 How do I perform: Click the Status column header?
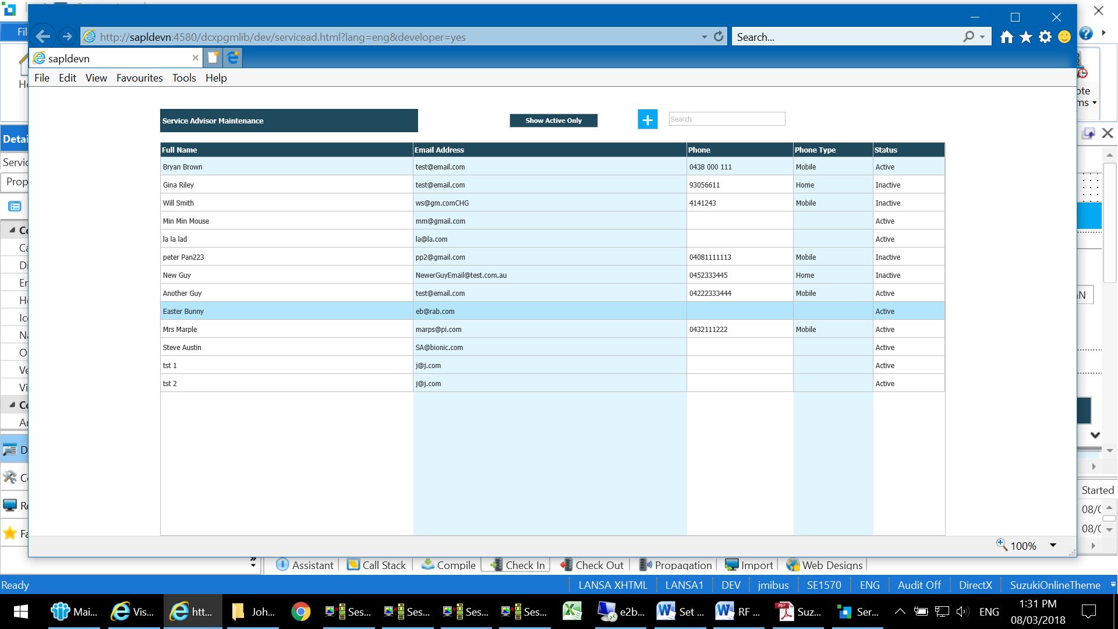(908, 150)
